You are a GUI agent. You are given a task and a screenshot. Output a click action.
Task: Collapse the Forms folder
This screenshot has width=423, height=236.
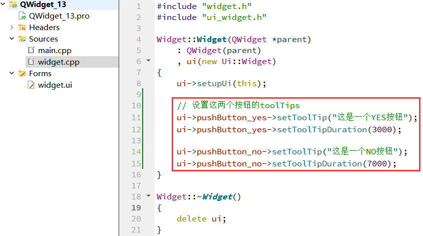click(12, 73)
